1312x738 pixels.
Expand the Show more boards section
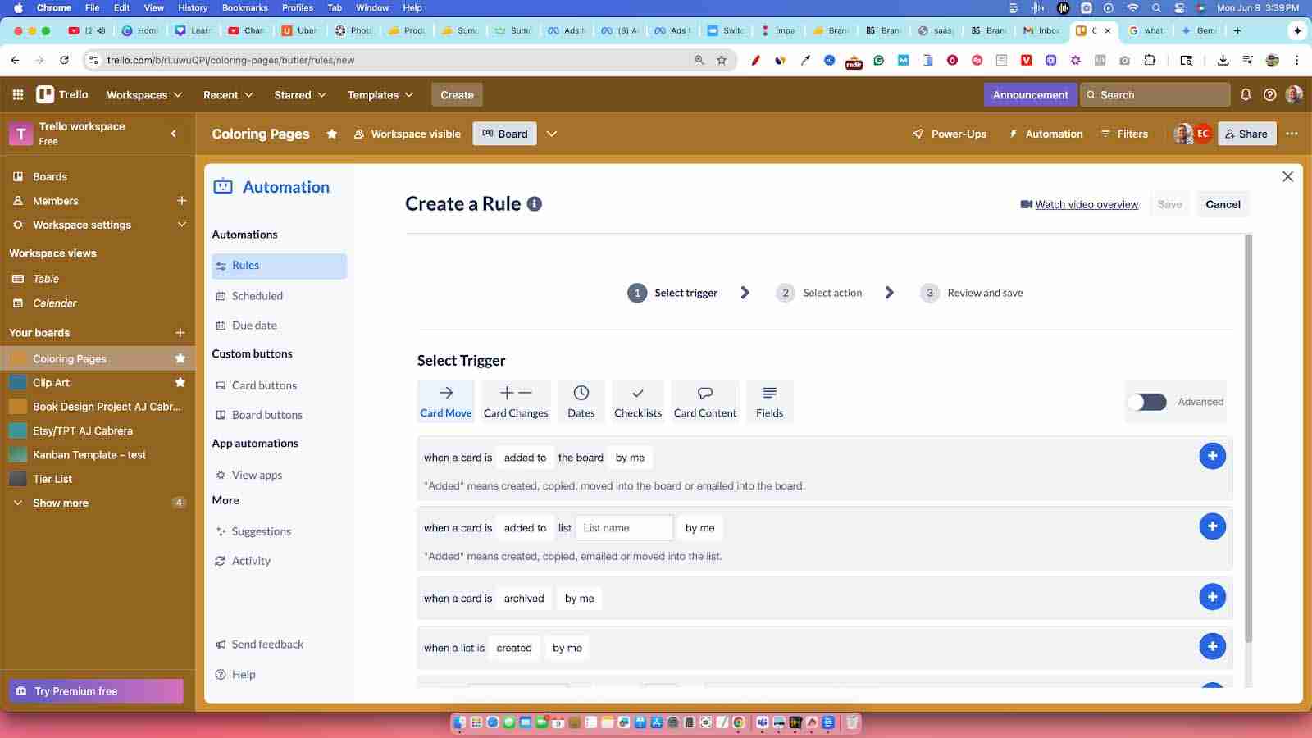tap(59, 503)
